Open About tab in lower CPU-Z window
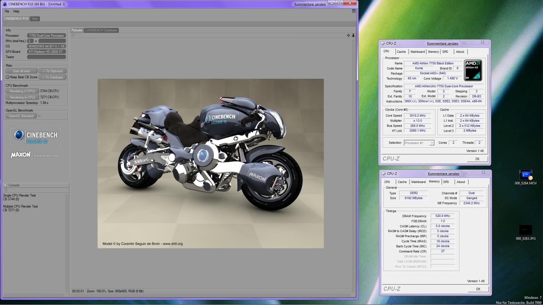 461,182
